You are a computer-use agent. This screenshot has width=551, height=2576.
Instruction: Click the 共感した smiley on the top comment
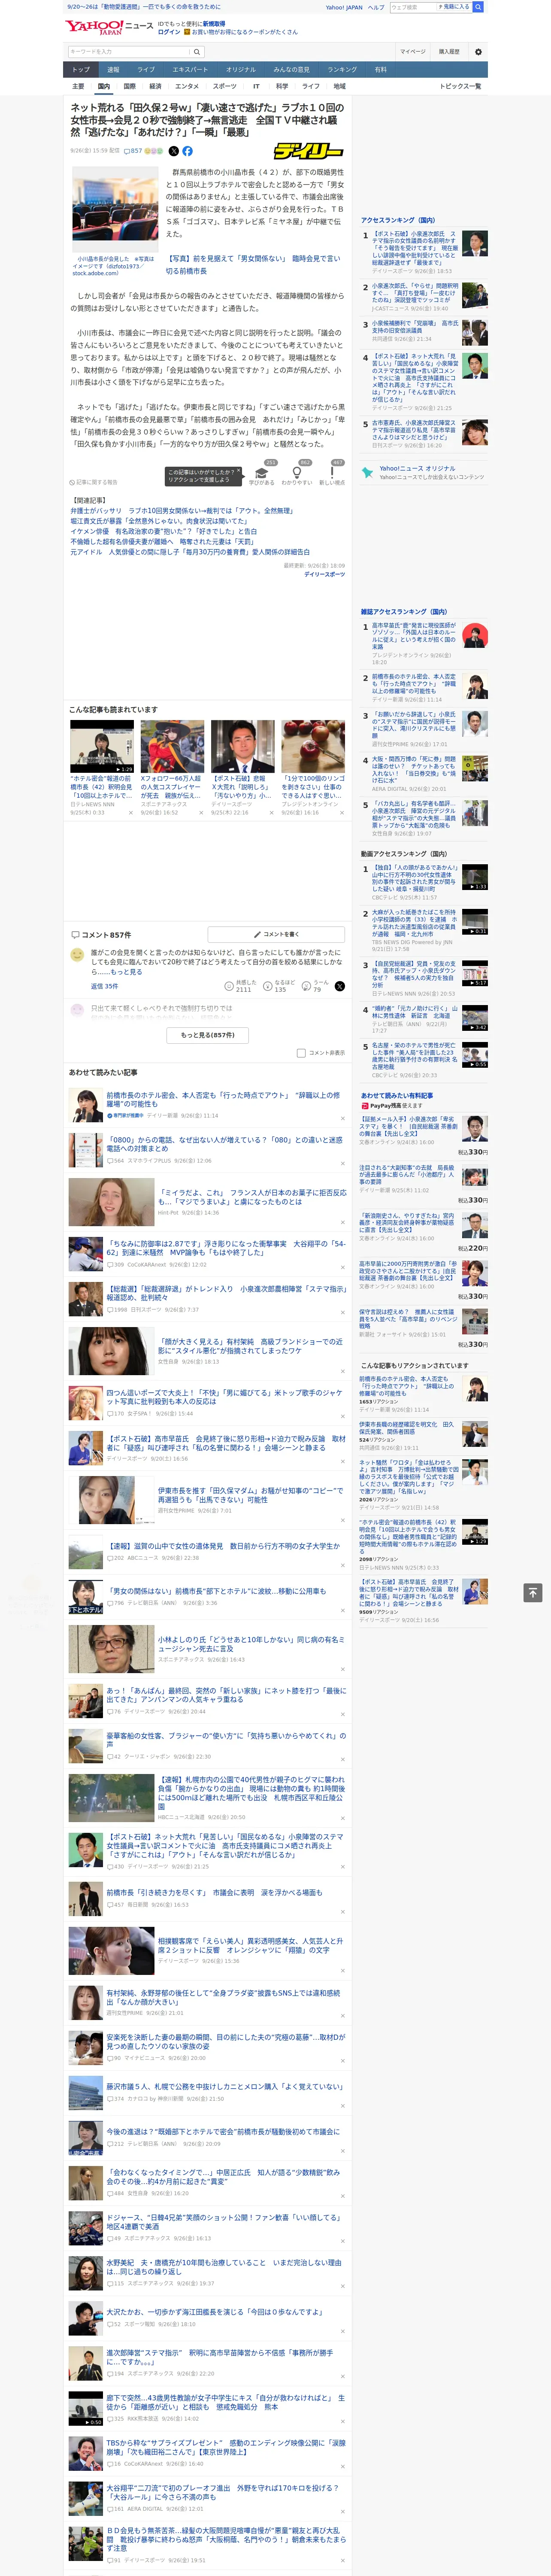[x=230, y=986]
